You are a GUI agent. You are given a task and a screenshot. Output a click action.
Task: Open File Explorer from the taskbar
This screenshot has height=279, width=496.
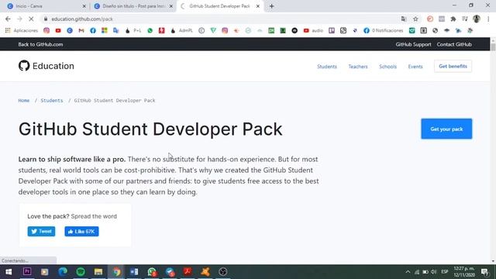98,272
